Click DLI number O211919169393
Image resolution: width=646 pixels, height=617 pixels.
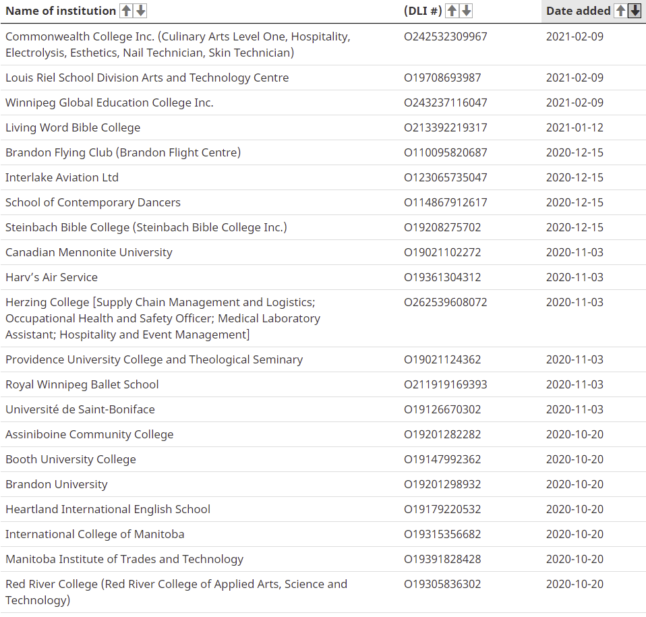coord(445,385)
